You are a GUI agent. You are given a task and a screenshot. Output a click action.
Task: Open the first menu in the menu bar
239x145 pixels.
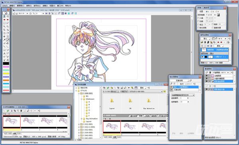click(x=5, y=6)
